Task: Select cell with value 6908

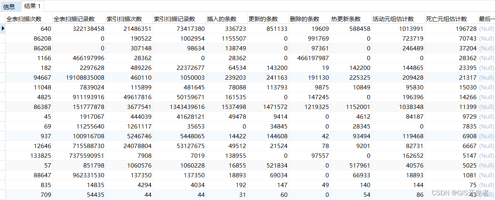Action: (x=451, y=136)
